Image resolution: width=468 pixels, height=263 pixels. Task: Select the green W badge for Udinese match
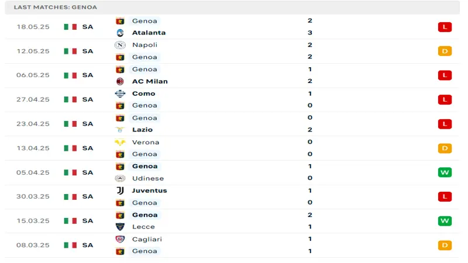click(x=445, y=172)
